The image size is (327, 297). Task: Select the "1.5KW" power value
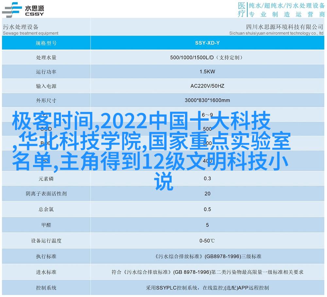click(x=207, y=71)
